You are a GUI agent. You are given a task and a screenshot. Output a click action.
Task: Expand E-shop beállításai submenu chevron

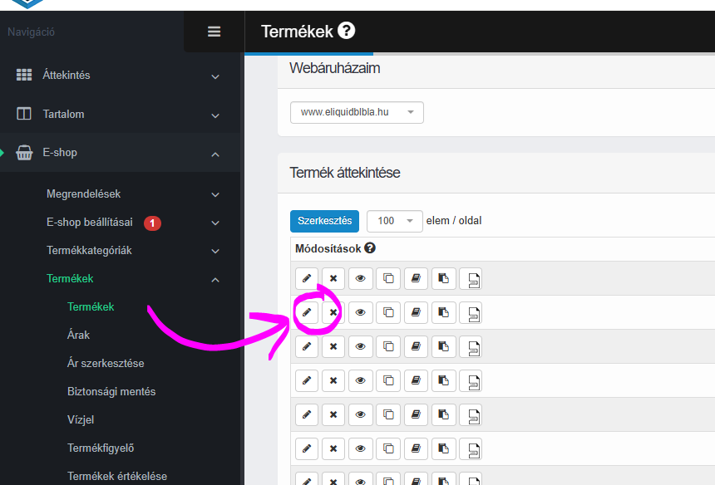215,223
